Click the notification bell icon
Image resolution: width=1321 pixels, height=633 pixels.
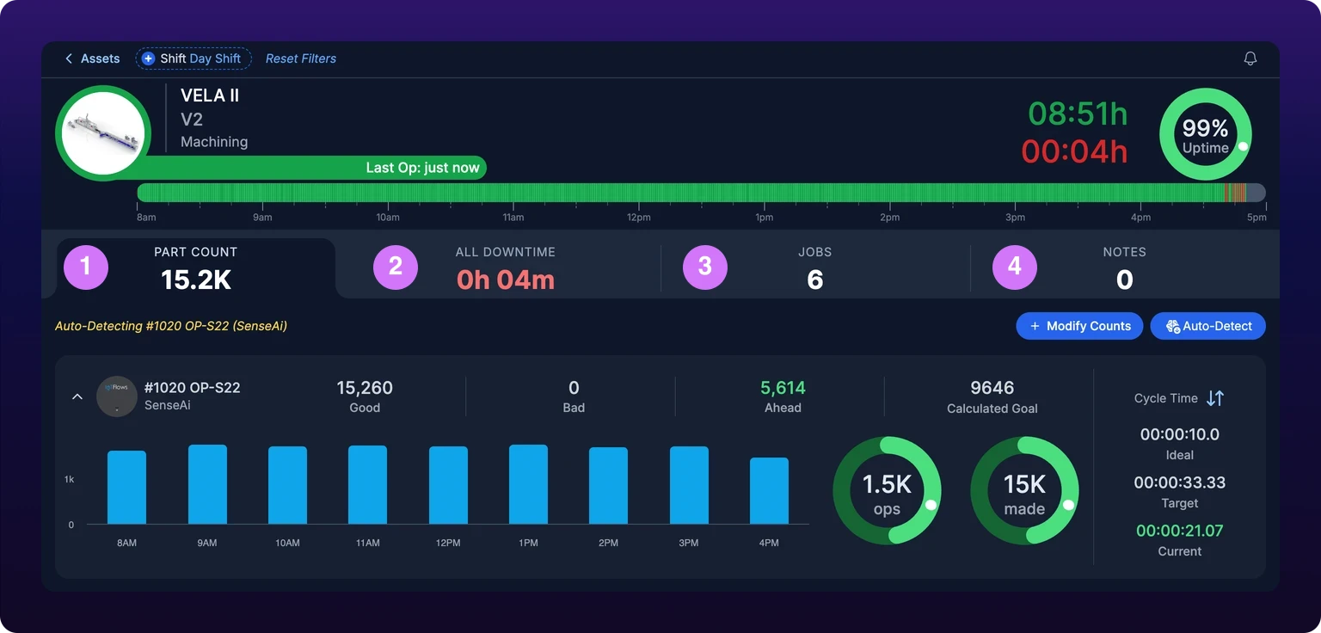(x=1250, y=58)
